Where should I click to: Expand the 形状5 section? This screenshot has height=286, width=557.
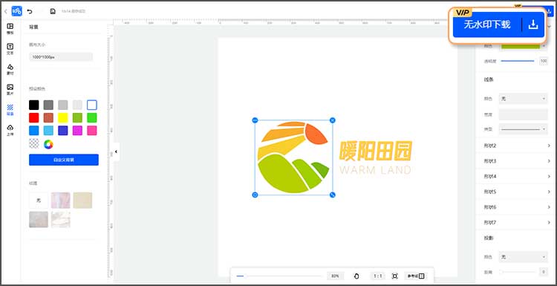tap(516, 192)
